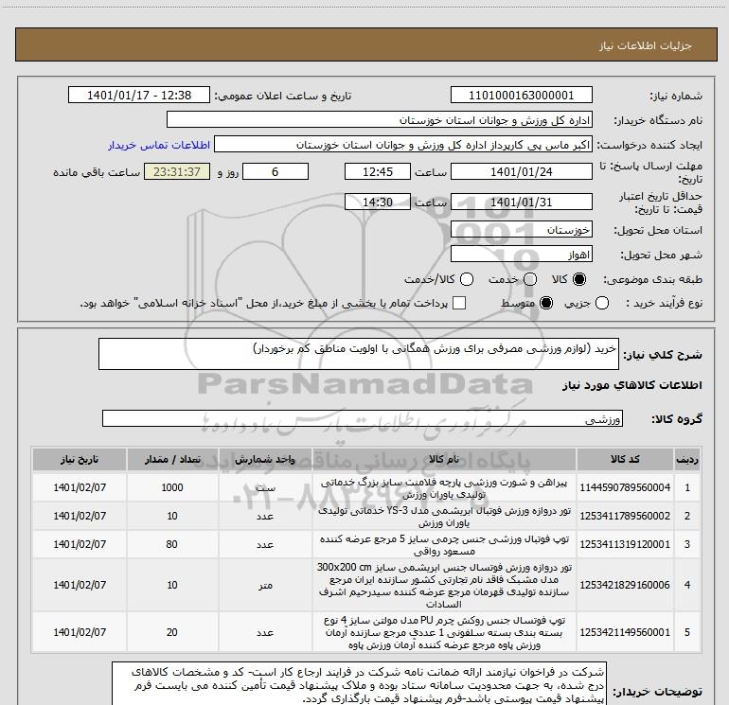Click the واحد شمارش column header

coord(265,460)
